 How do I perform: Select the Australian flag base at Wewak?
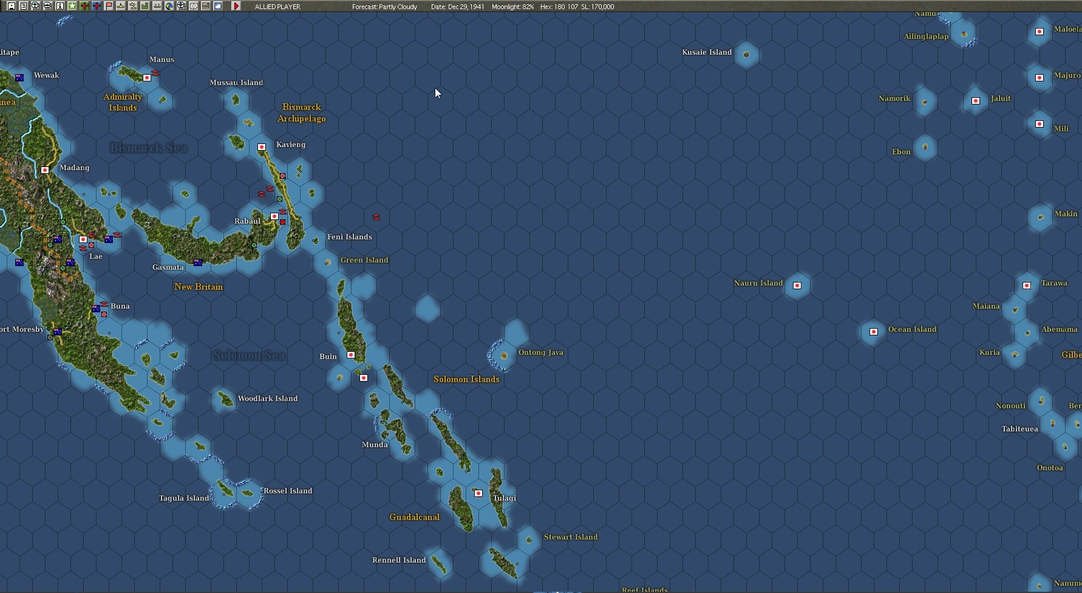tap(19, 78)
